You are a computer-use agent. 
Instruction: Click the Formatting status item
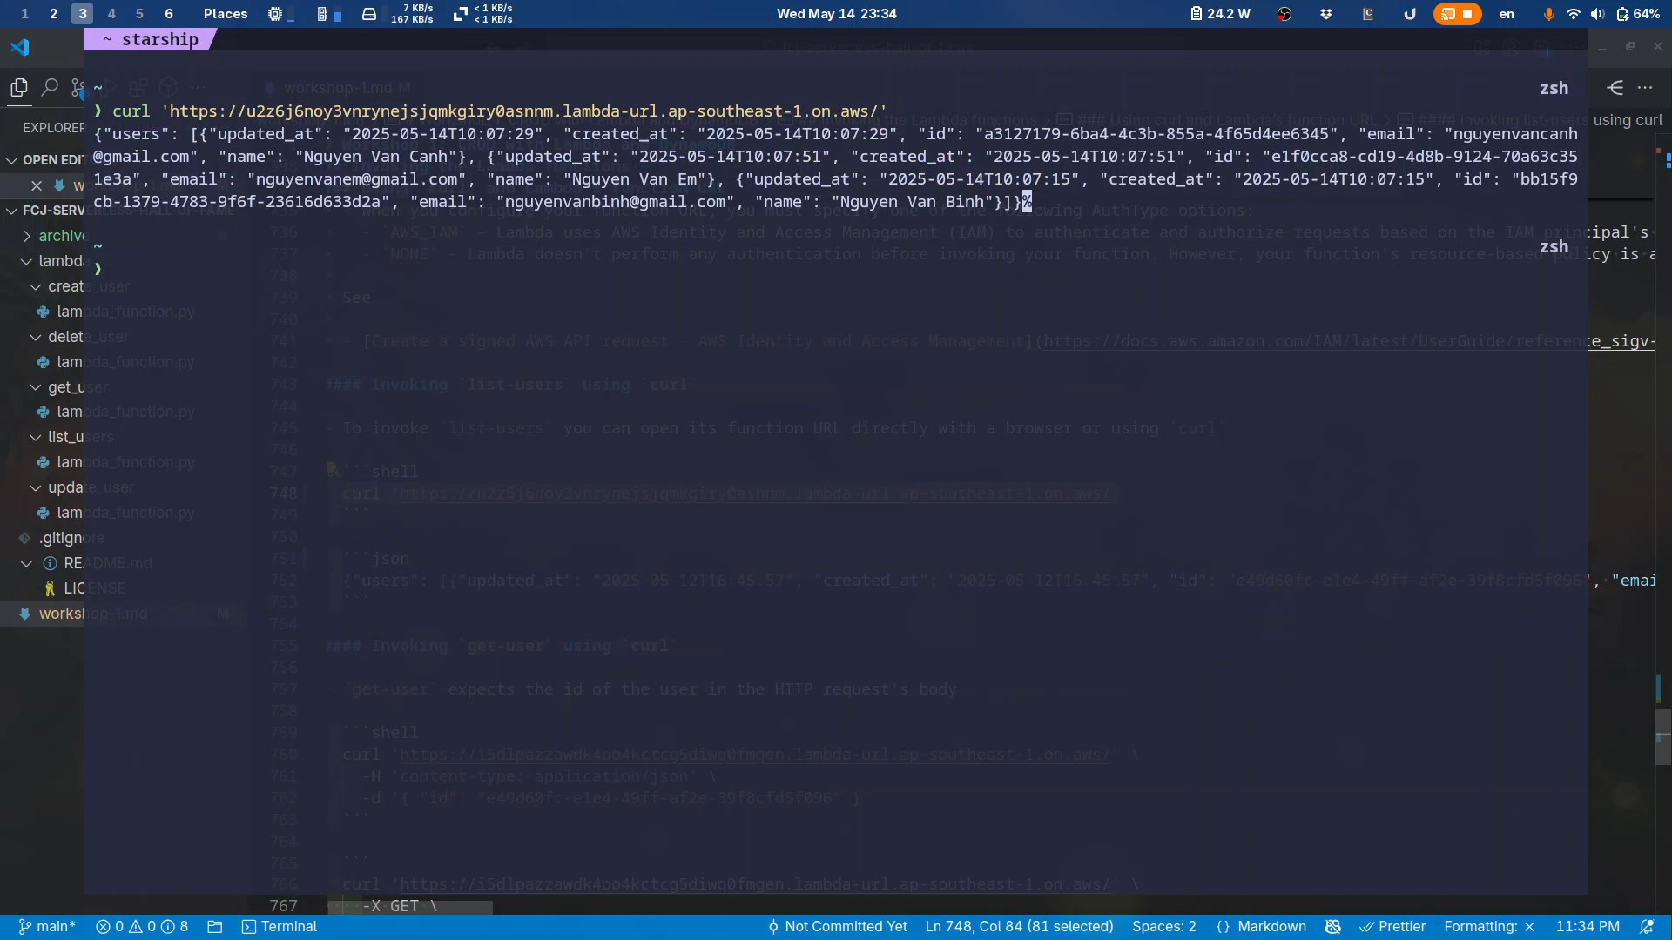(x=1489, y=927)
